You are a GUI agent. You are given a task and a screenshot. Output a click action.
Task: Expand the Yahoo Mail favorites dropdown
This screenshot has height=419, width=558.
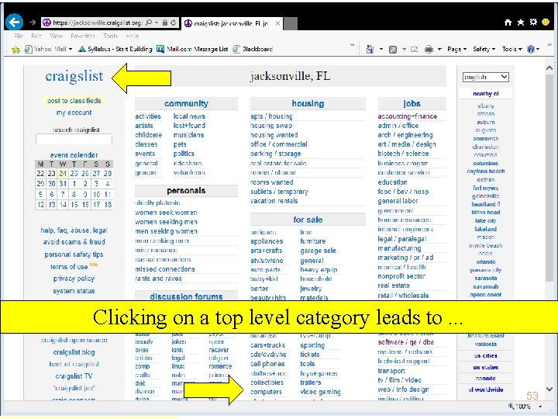pyautogui.click(x=71, y=49)
